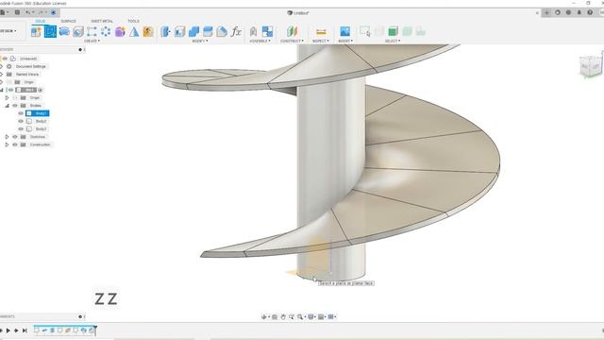Select the Press Pull tool in Modify
The height and width of the screenshot is (340, 604).
point(166,31)
